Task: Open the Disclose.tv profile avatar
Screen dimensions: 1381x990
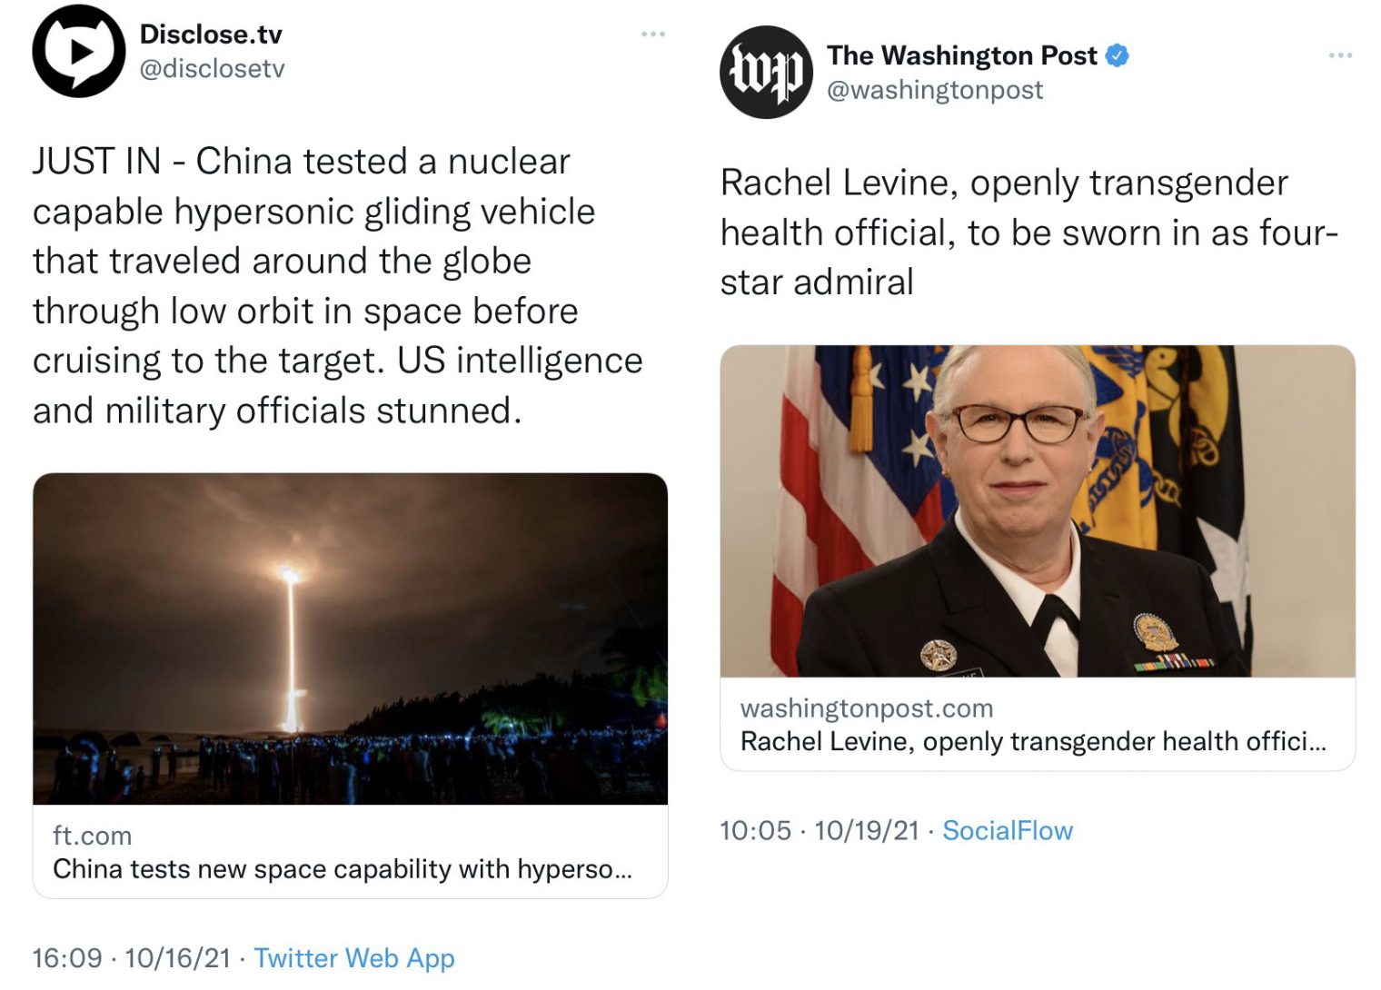Action: [78, 51]
